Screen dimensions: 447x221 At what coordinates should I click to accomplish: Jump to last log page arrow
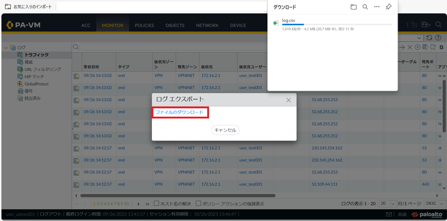click(x=148, y=204)
